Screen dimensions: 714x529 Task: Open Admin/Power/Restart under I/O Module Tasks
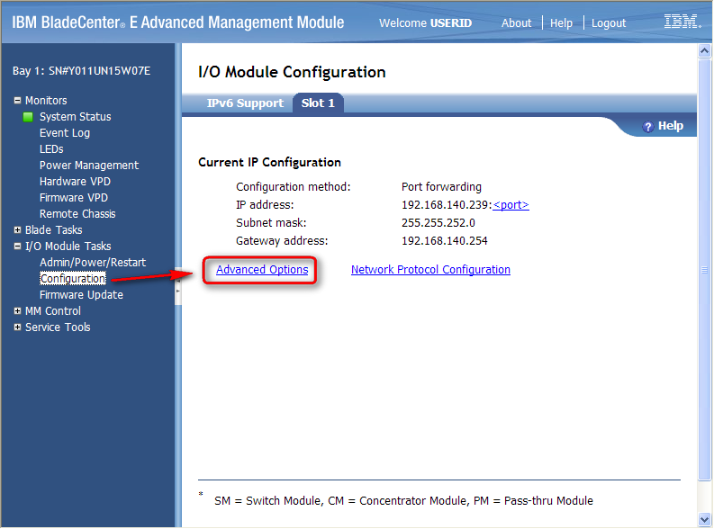93,263
